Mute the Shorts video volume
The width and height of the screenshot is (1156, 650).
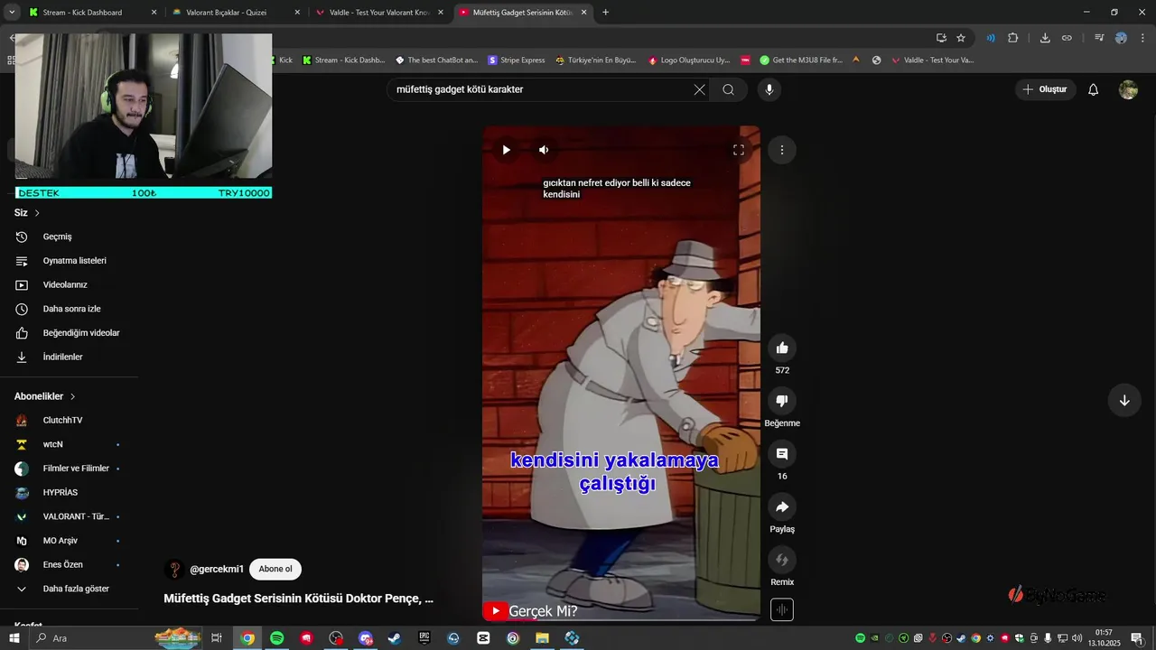[544, 150]
